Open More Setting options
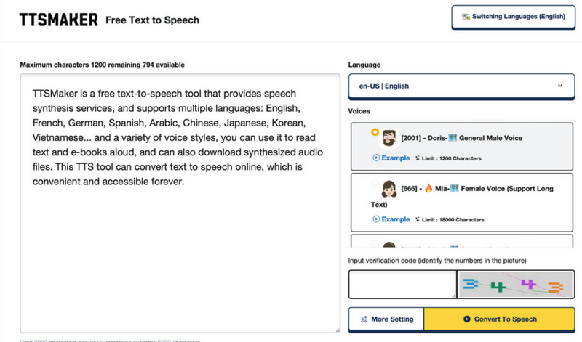Image resolution: width=582 pixels, height=342 pixels. 386,319
